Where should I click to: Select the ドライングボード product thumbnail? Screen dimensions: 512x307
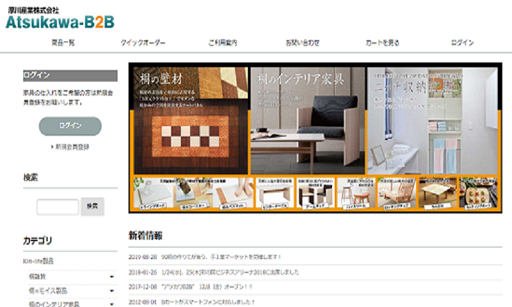point(153,193)
